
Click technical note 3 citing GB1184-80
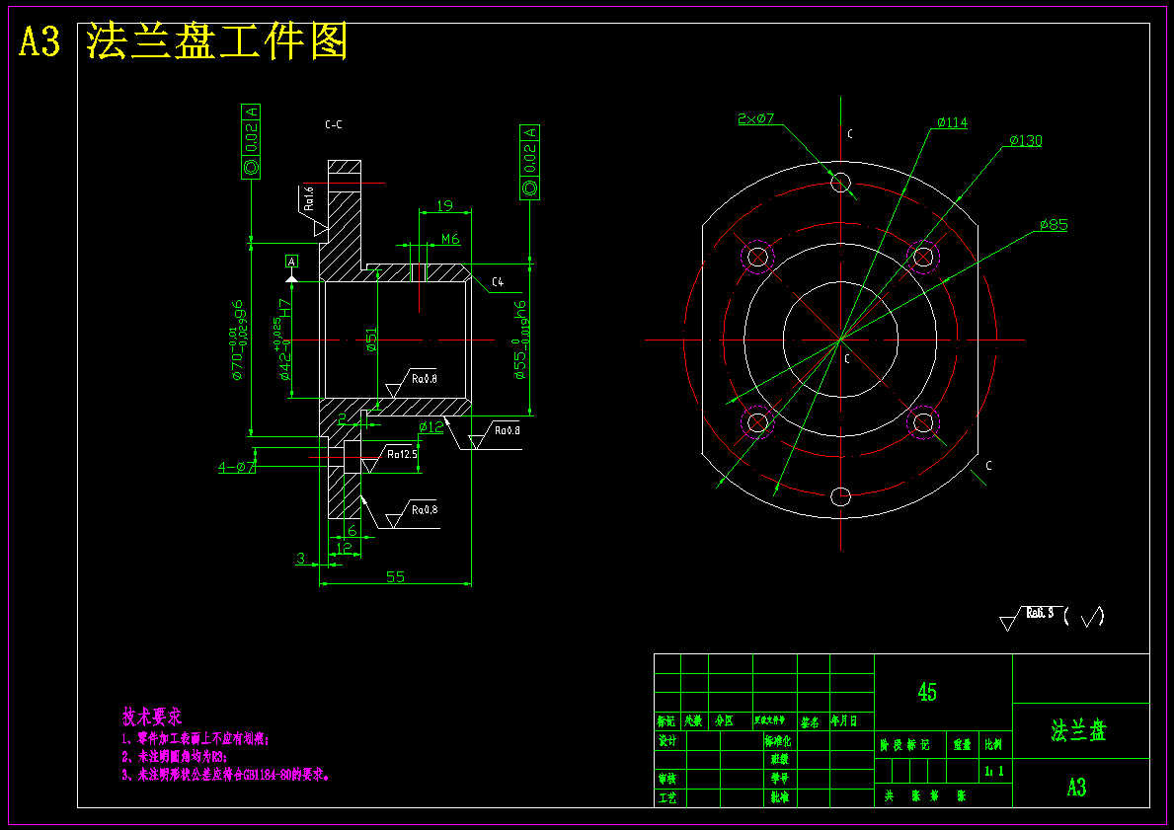225,775
